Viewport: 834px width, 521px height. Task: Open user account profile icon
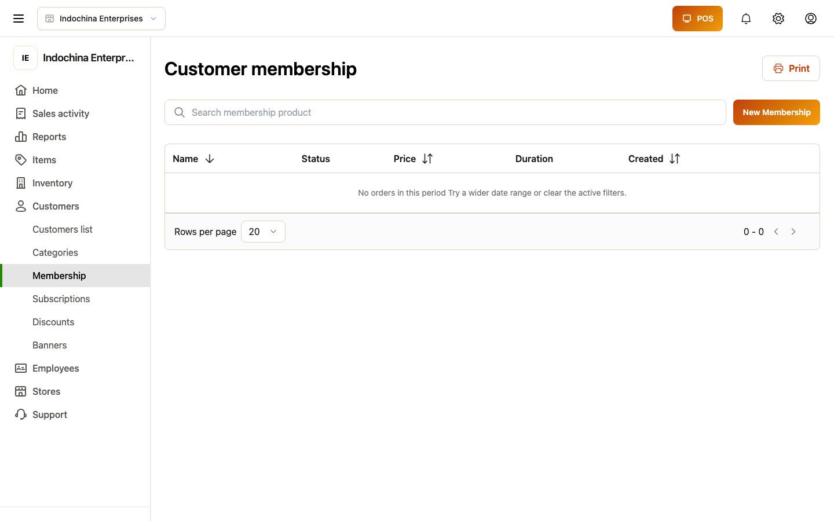click(x=811, y=19)
